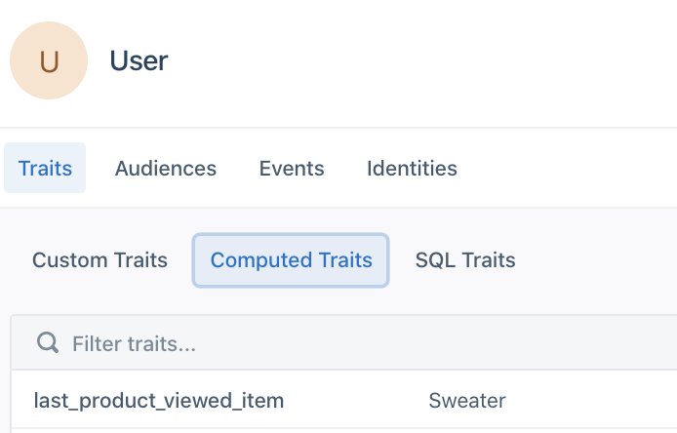Select the Custom Traits sub-tab
This screenshot has width=677, height=433.
pyautogui.click(x=100, y=260)
